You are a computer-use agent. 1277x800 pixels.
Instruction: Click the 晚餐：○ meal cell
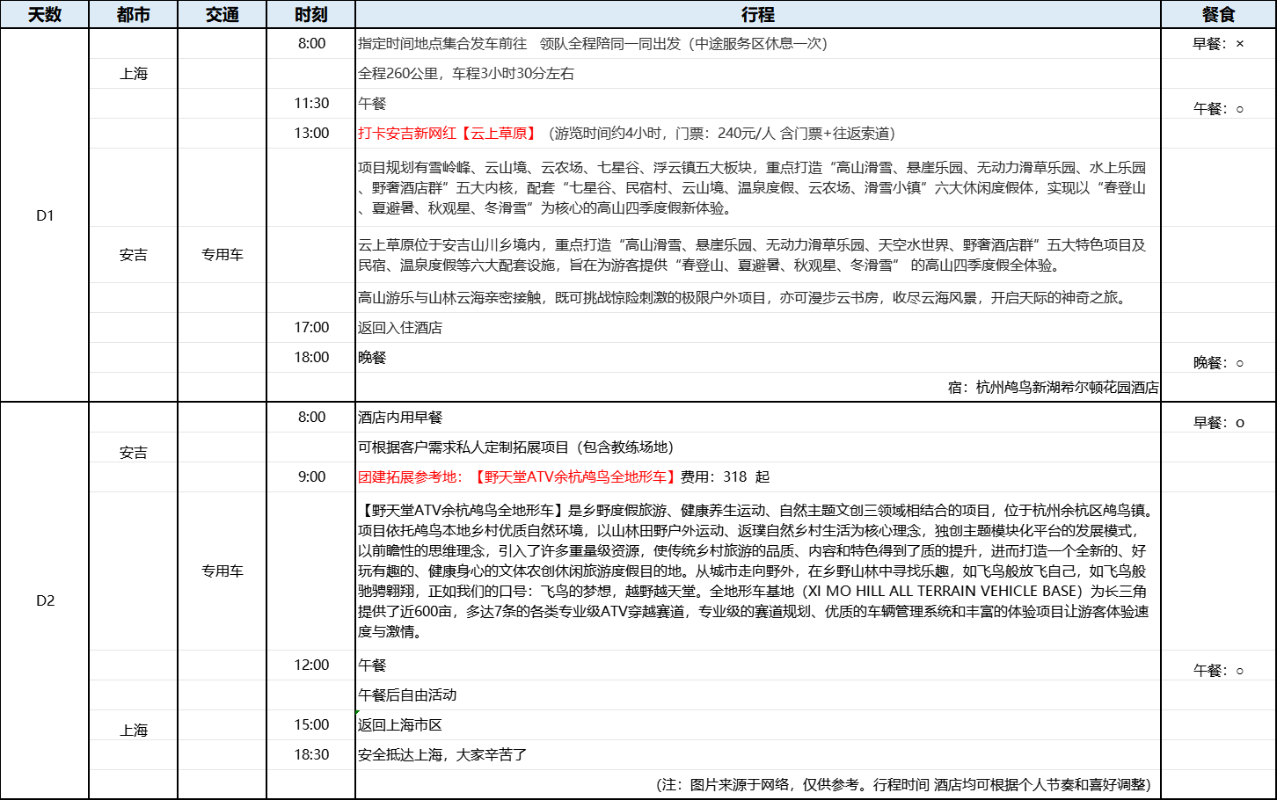pyautogui.click(x=1218, y=363)
